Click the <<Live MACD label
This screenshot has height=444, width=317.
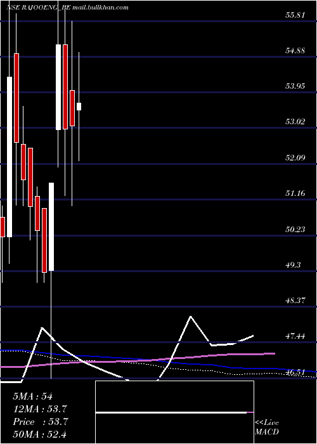[x=267, y=428]
